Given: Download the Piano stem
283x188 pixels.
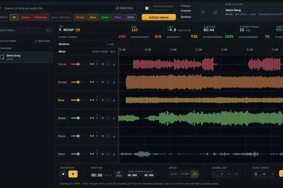Looking at the screenshot, I should pyautogui.click(x=114, y=136).
